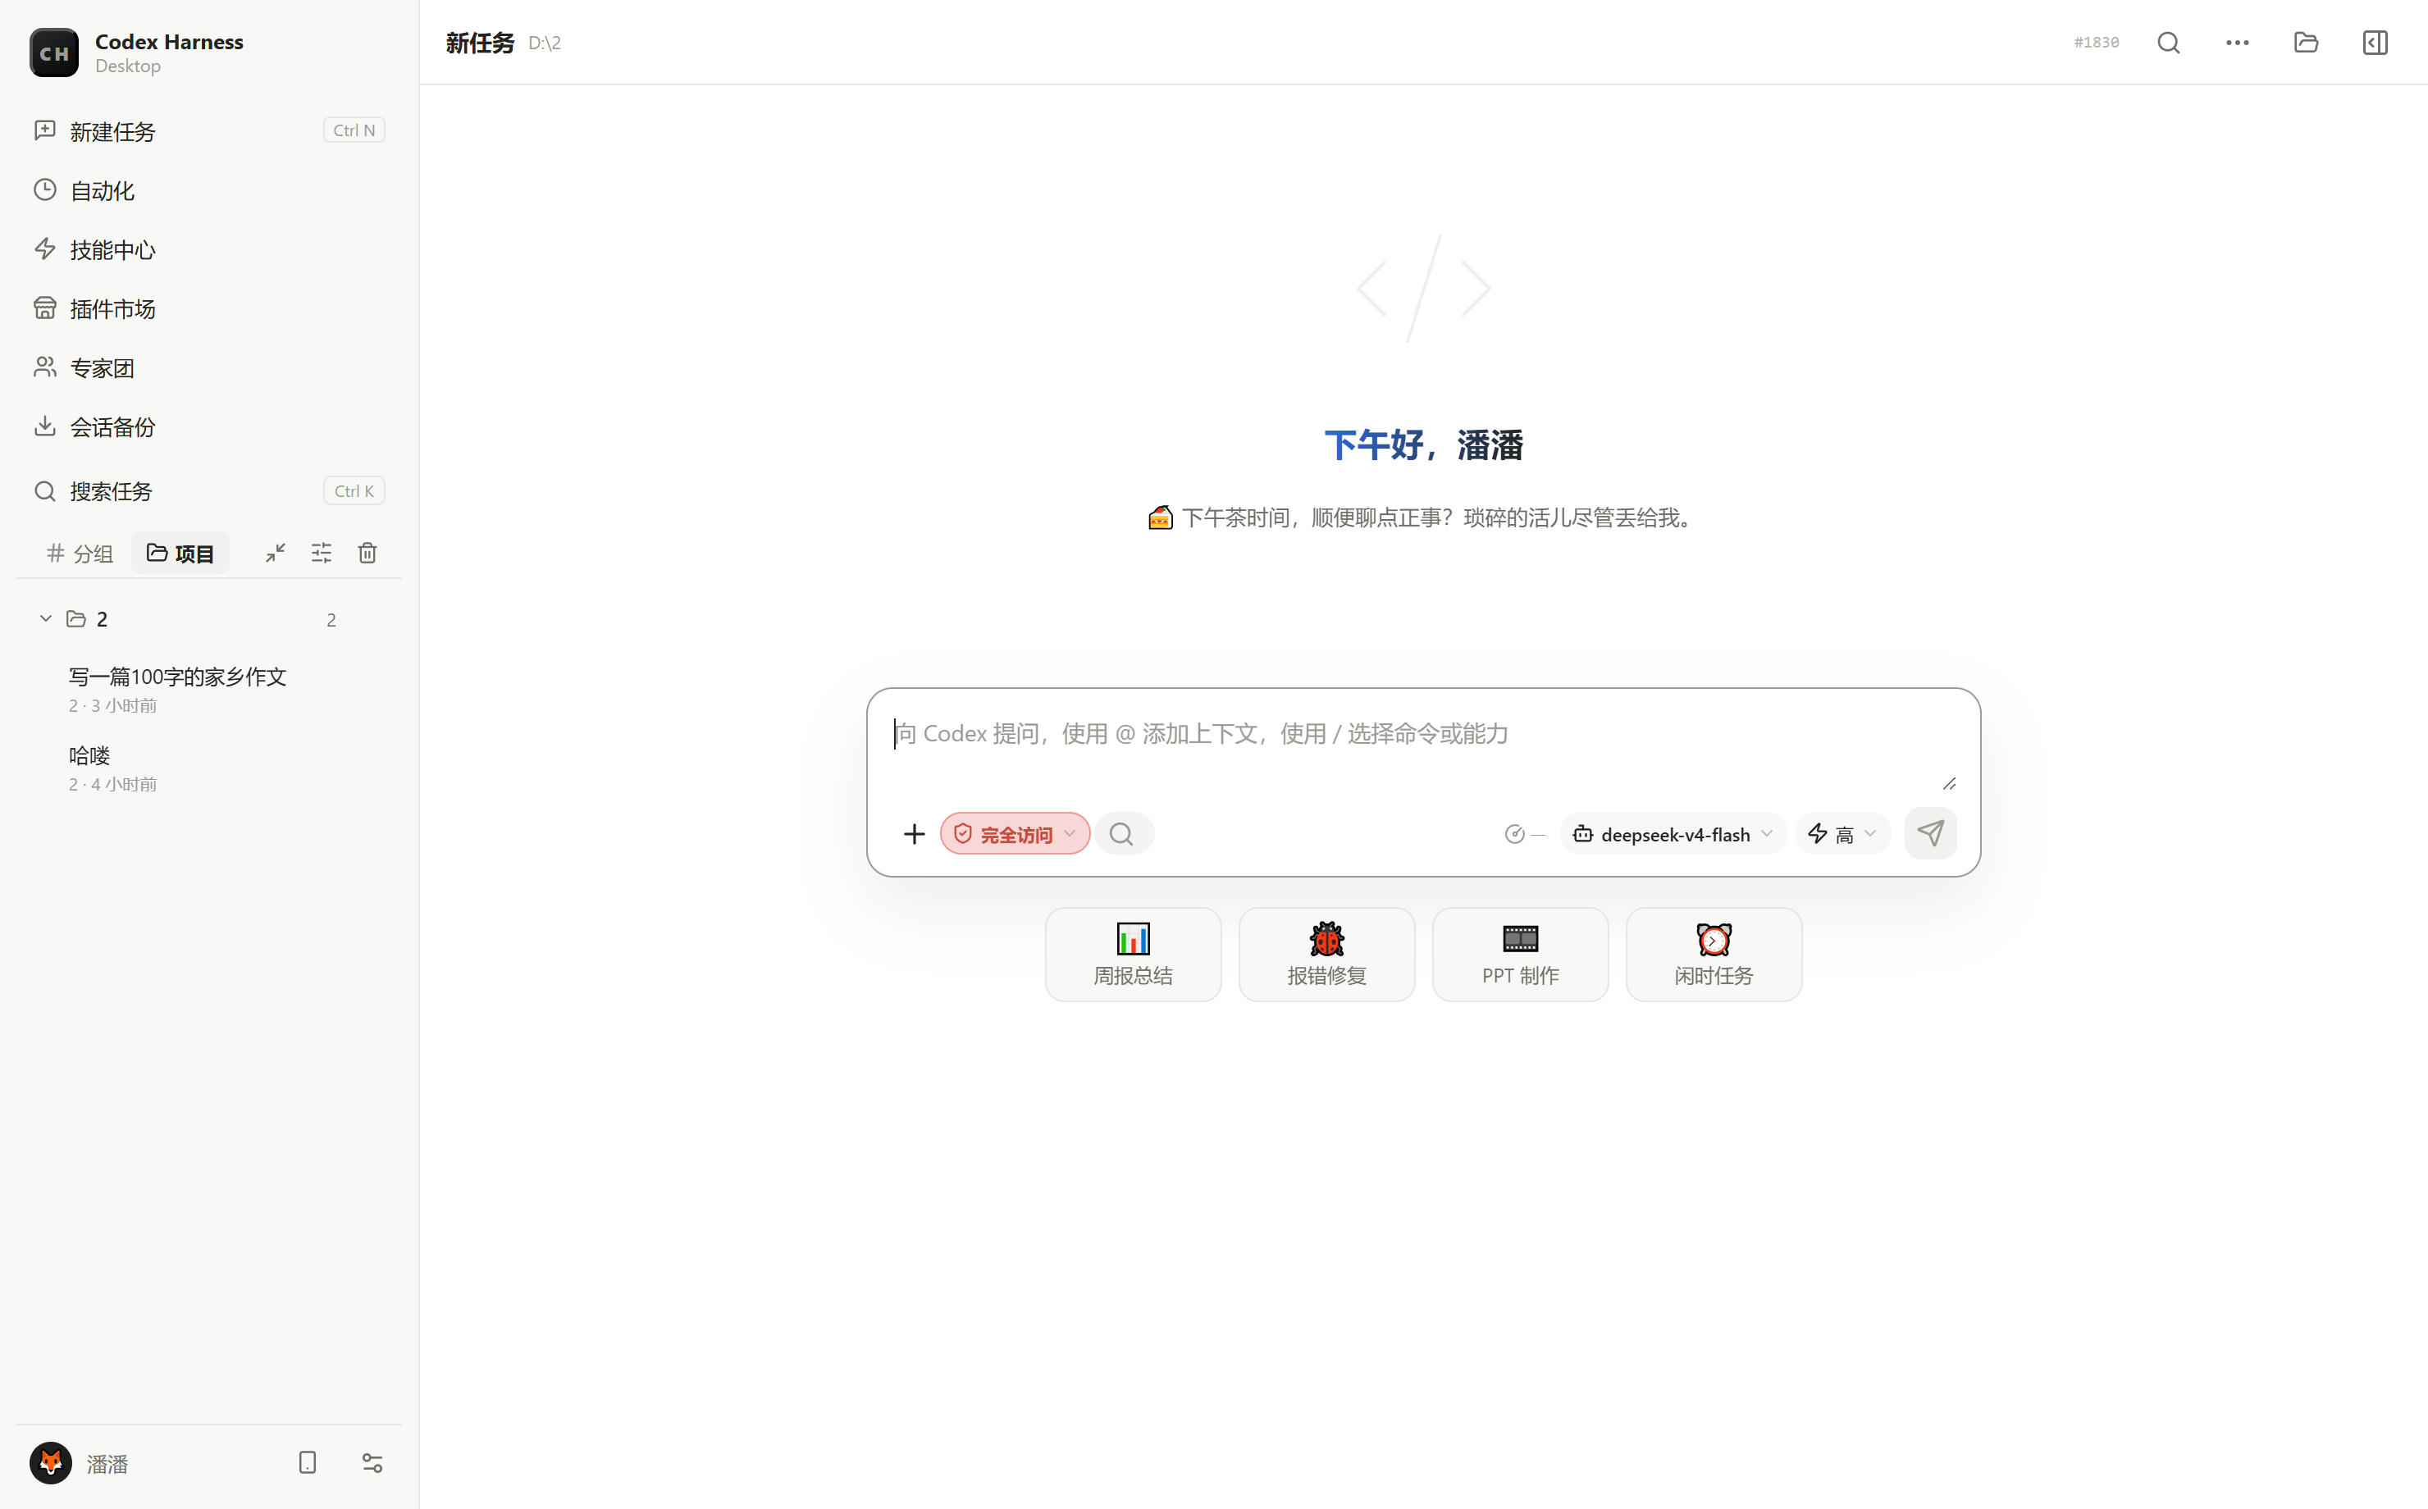This screenshot has height=1509, width=2428.
Task: Click the D:\2 path label
Action: [x=544, y=43]
